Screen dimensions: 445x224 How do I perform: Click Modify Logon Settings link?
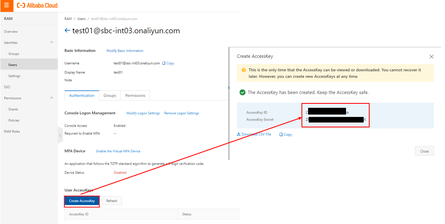pos(143,113)
